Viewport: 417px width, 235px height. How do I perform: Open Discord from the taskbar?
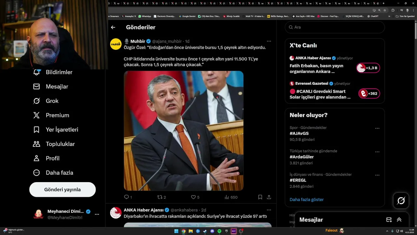[x=212, y=231]
